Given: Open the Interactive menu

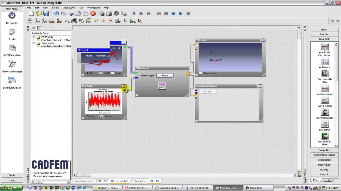Looking at the screenshot, I should point(69,8).
